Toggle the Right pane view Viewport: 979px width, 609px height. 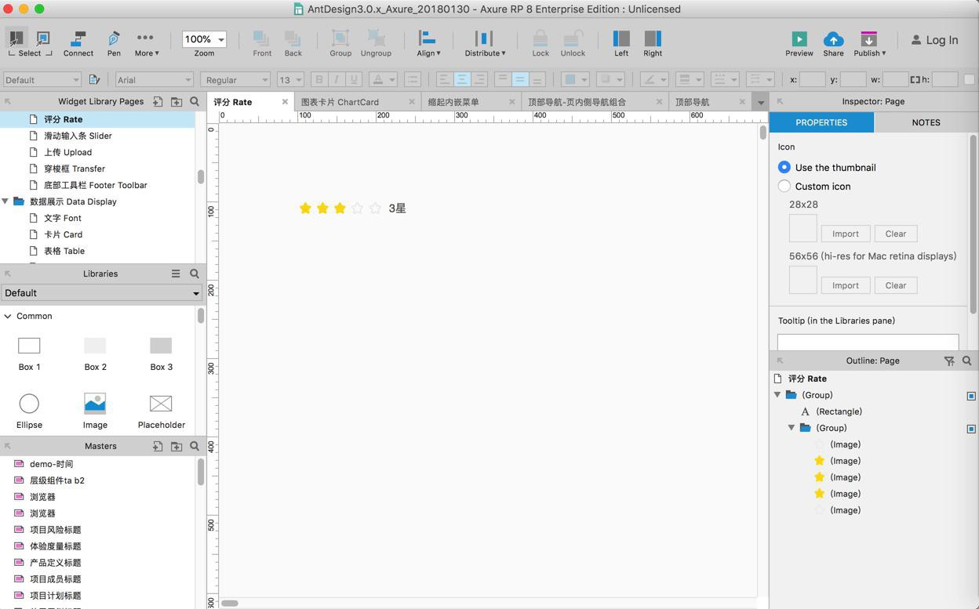tap(653, 43)
